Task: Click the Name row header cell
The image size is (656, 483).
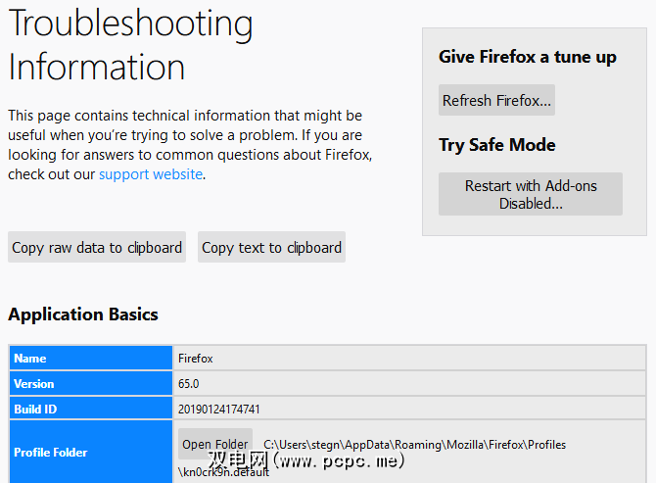Action: 91,359
